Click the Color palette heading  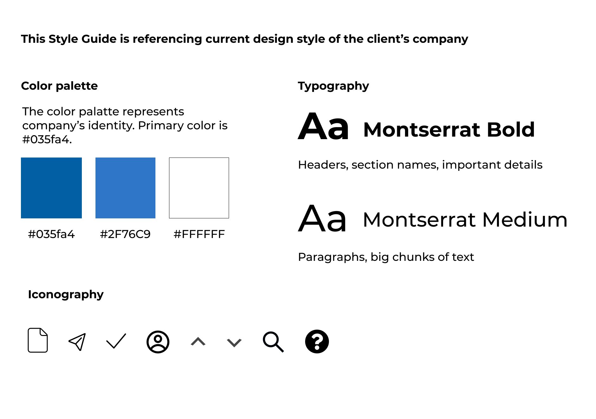59,86
